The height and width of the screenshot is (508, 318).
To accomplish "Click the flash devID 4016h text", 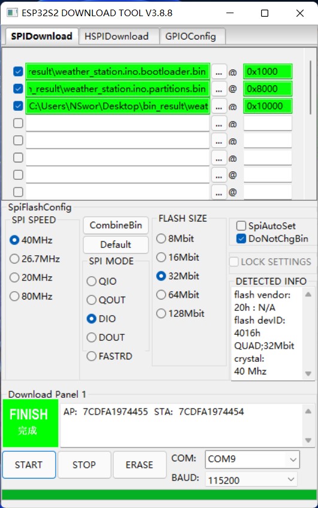I will (259, 326).
